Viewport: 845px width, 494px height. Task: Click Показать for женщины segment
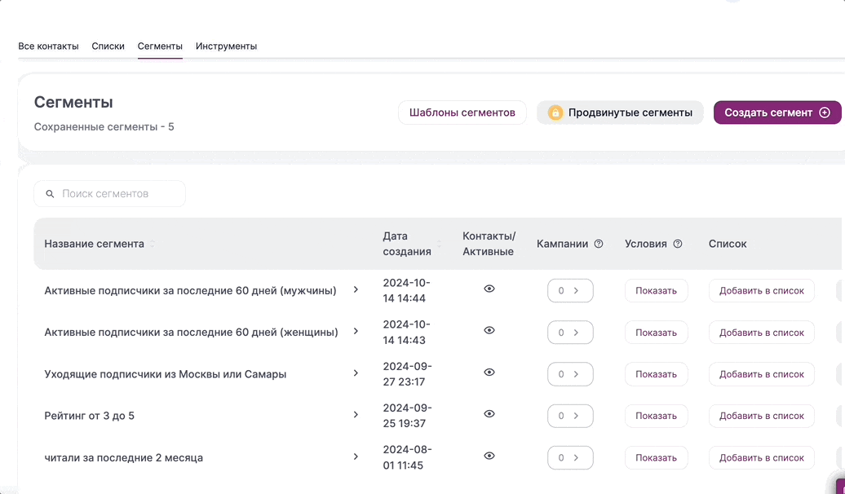[657, 333]
